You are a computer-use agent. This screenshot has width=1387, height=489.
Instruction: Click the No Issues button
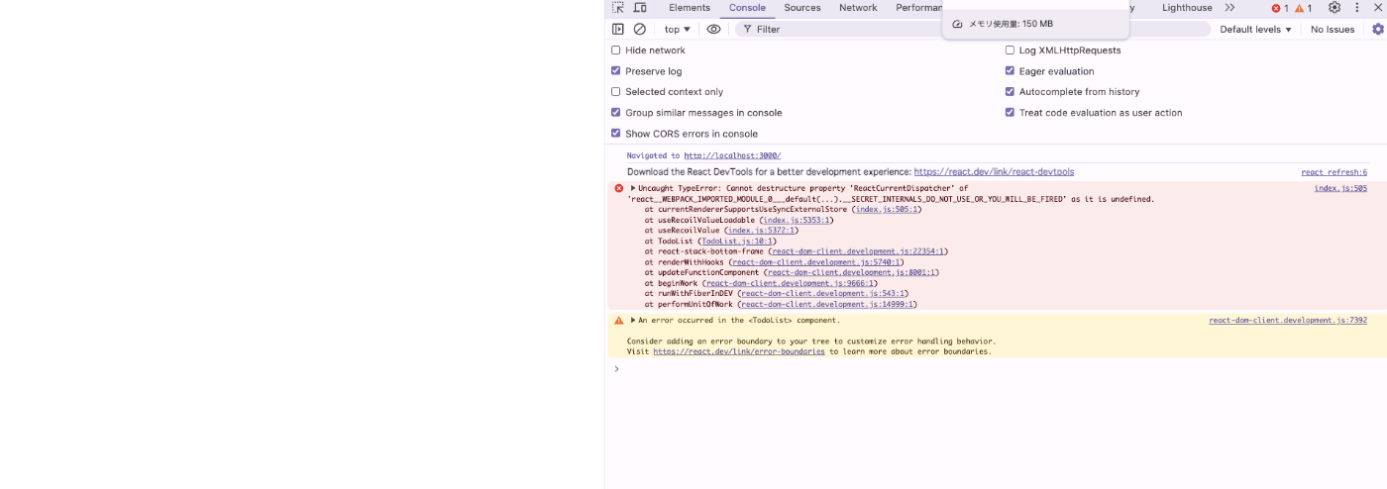tap(1333, 30)
